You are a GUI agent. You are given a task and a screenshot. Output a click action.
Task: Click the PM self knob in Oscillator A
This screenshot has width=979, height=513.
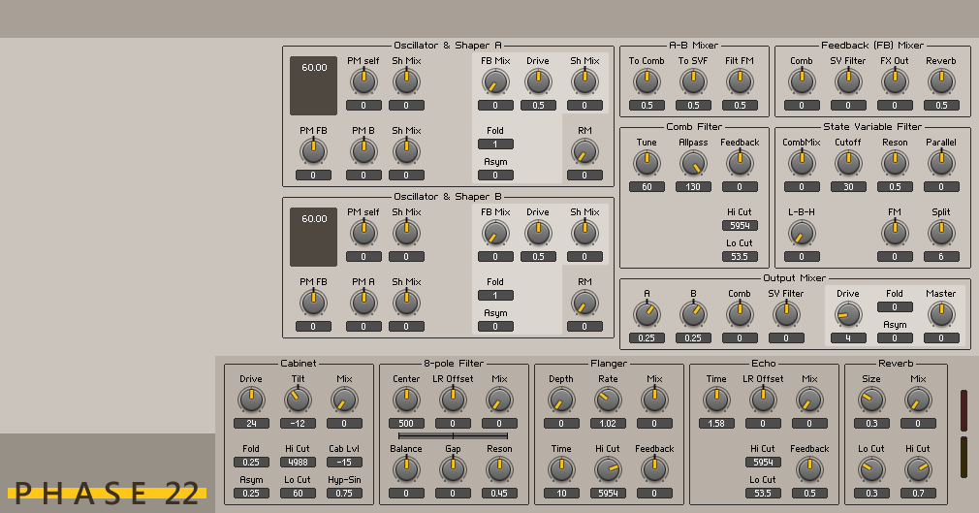pyautogui.click(x=363, y=81)
